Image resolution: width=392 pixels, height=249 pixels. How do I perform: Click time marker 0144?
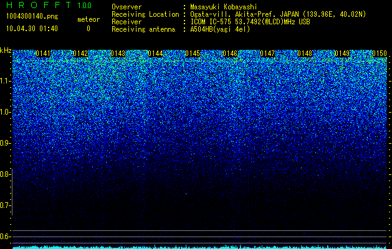(x=155, y=54)
